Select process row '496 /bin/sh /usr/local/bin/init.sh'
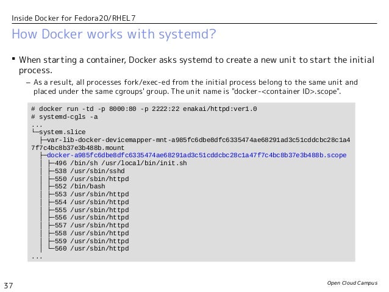Screen dimensions: 389x292 (x=118, y=163)
